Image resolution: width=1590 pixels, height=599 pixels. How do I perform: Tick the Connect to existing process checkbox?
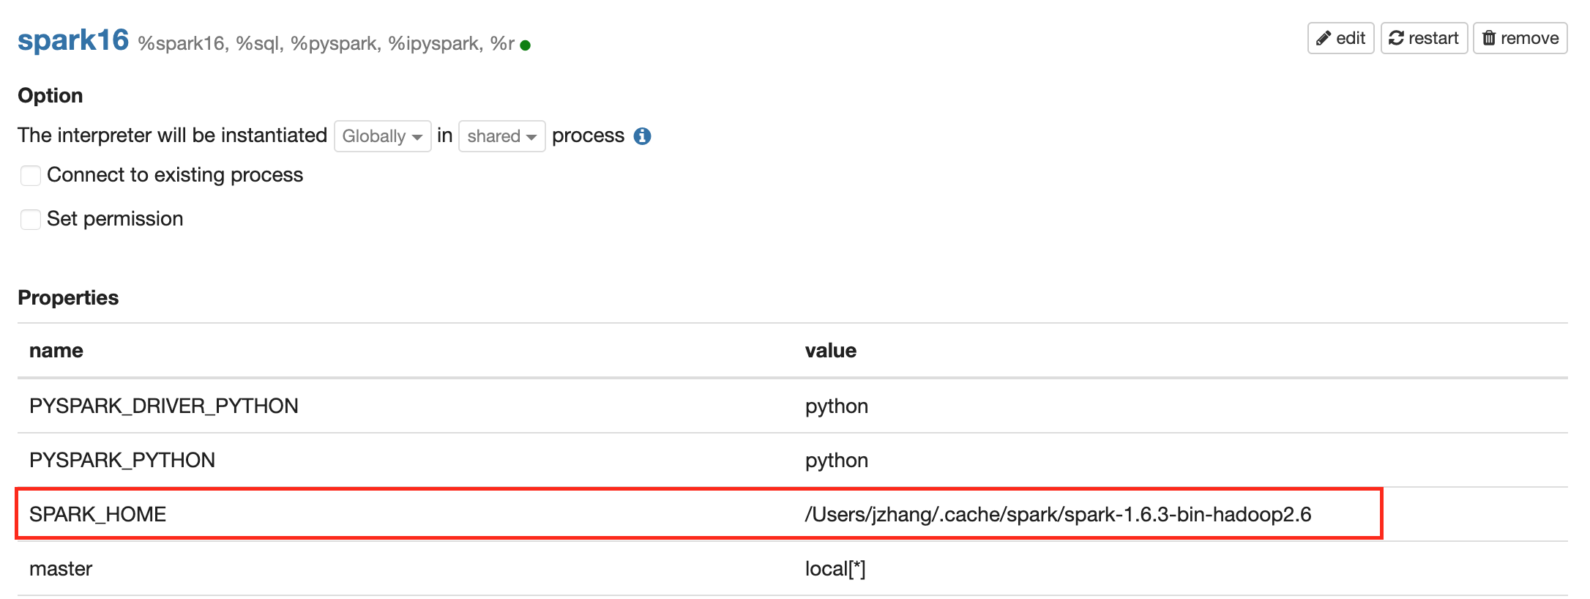31,176
